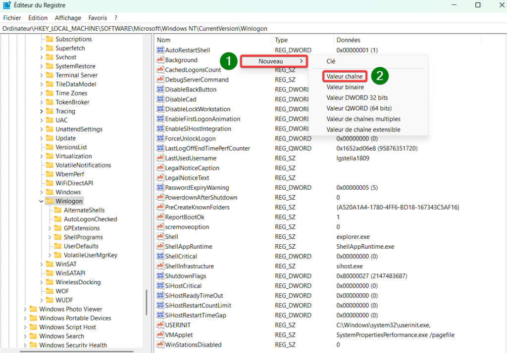Click the USERINIT string value icon
This screenshot has height=353, width=507.
[160, 325]
